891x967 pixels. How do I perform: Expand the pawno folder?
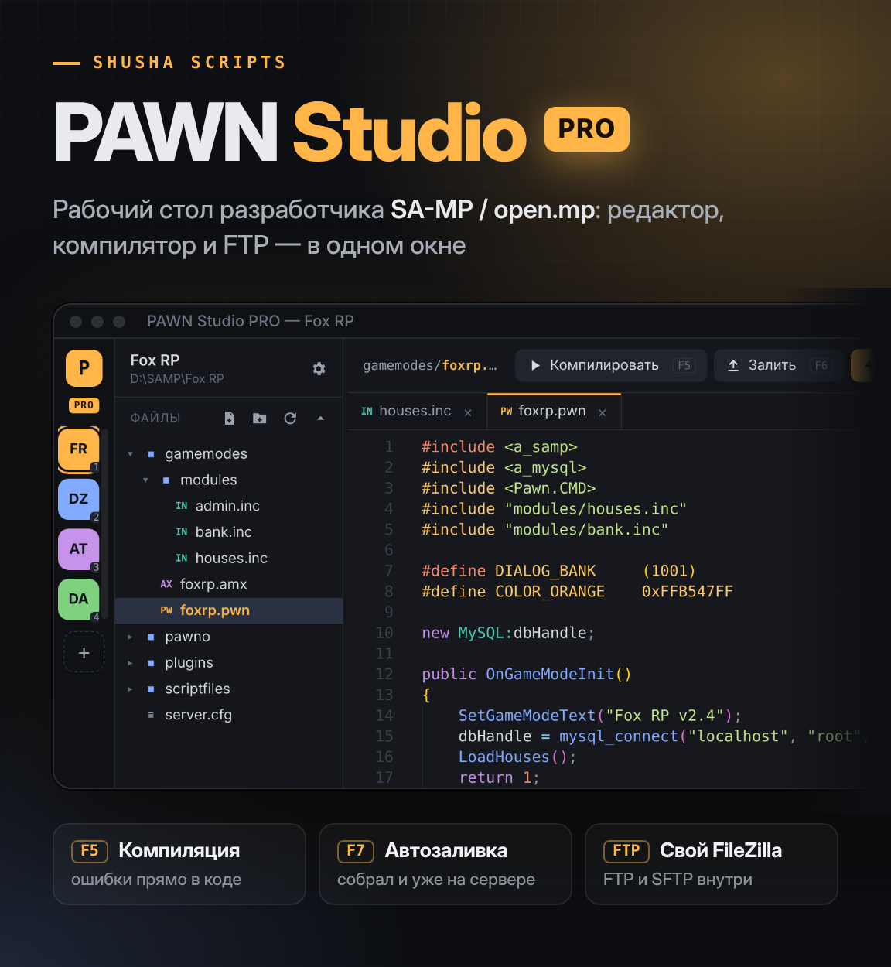click(x=130, y=637)
